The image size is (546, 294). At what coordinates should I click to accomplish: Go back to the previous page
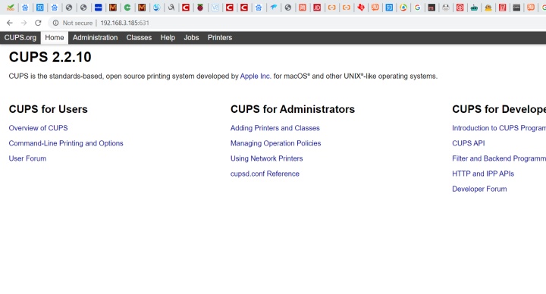tap(9, 23)
